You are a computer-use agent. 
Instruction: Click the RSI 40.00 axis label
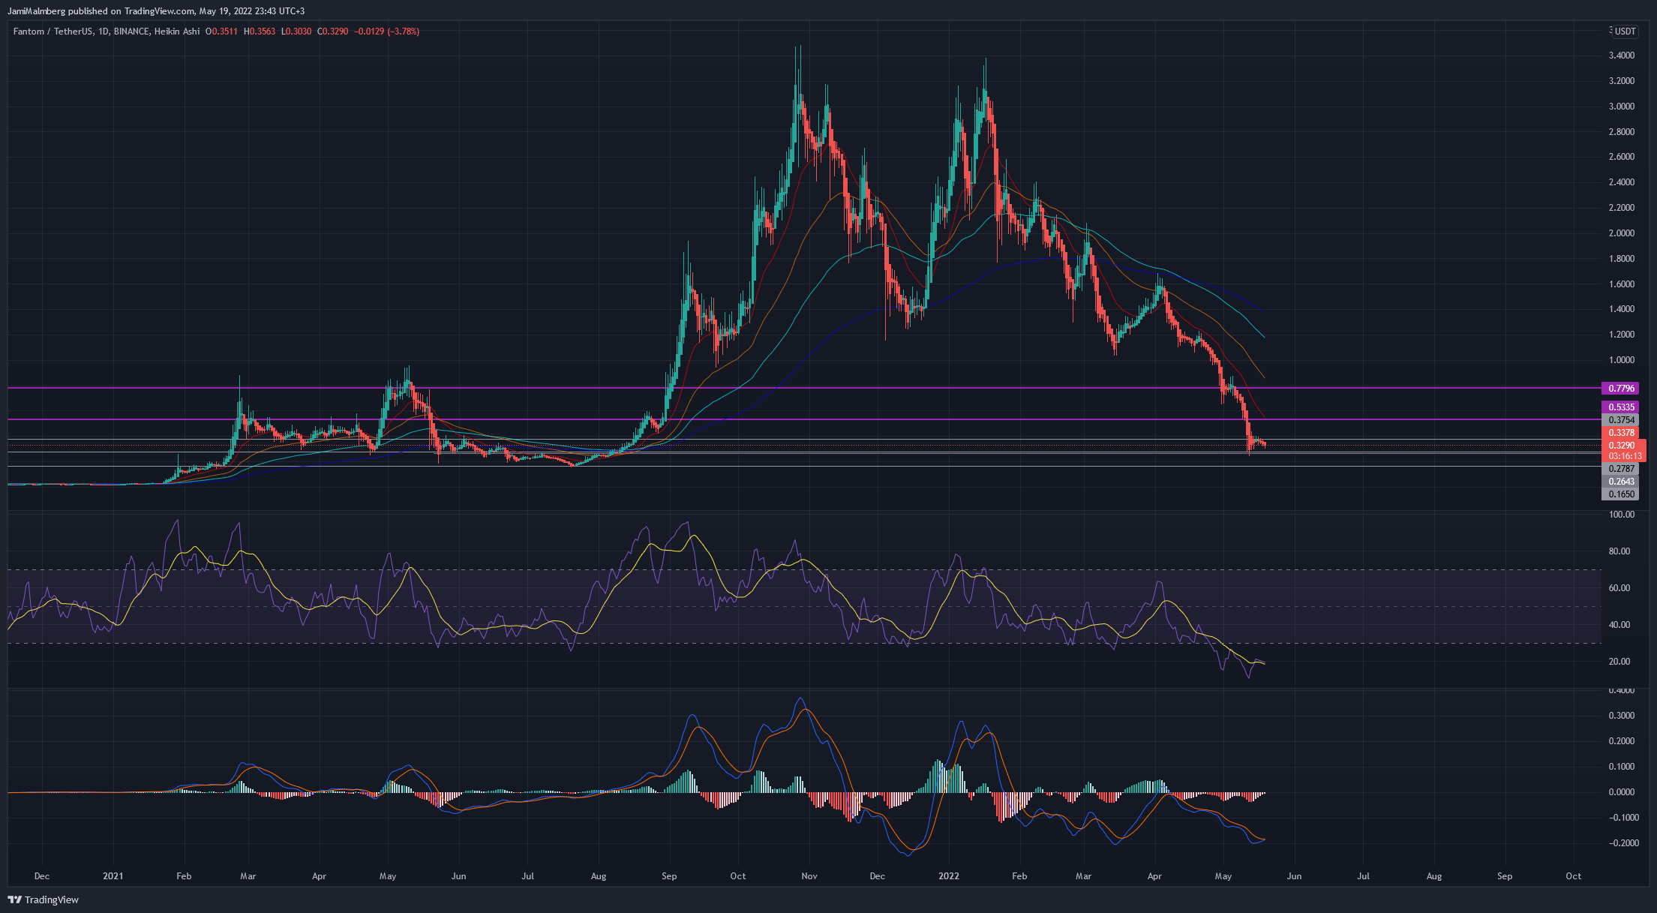1620,625
